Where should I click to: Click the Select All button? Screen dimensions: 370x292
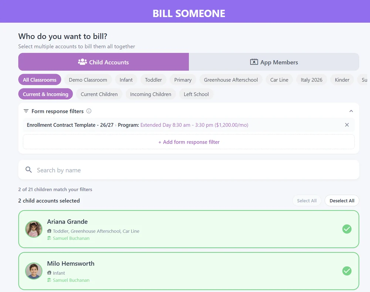click(x=306, y=201)
